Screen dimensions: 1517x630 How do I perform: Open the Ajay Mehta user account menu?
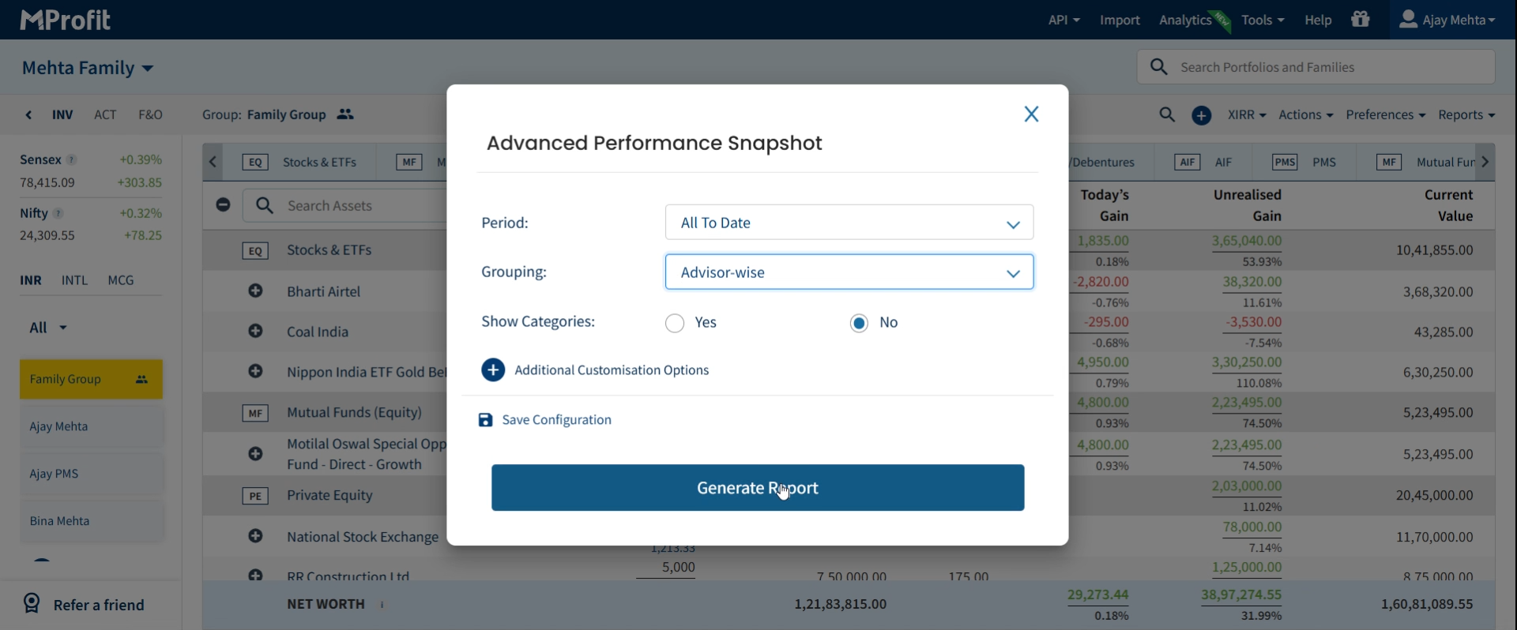tap(1447, 20)
